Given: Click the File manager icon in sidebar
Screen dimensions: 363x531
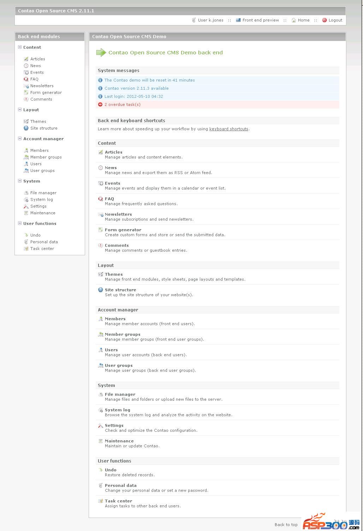Looking at the screenshot, I should point(26,193).
